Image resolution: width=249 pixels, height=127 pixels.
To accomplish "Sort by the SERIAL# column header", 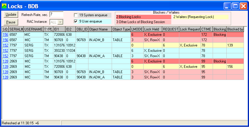I will (x=16, y=29).
